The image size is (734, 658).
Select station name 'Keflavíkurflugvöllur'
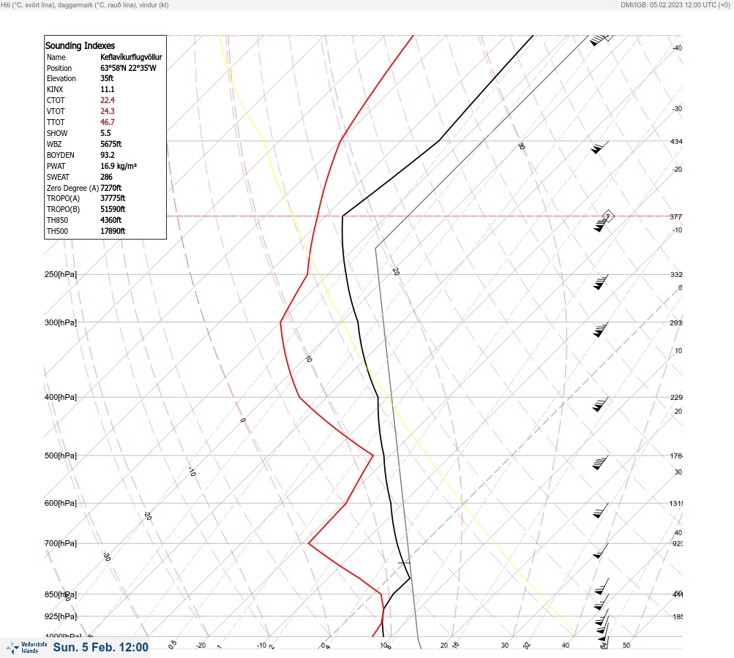(131, 57)
